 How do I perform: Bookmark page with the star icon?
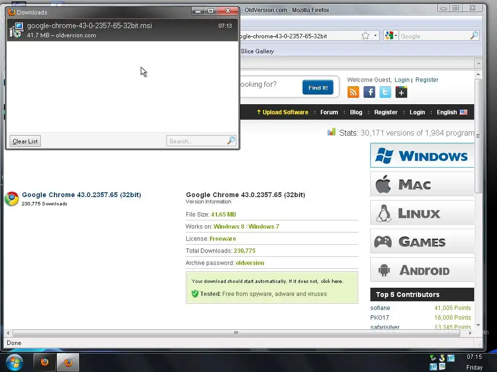click(x=365, y=36)
